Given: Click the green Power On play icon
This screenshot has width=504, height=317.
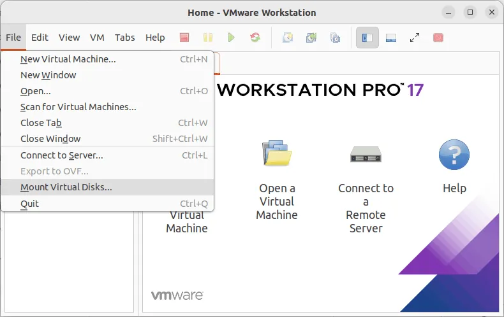Looking at the screenshot, I should [231, 38].
